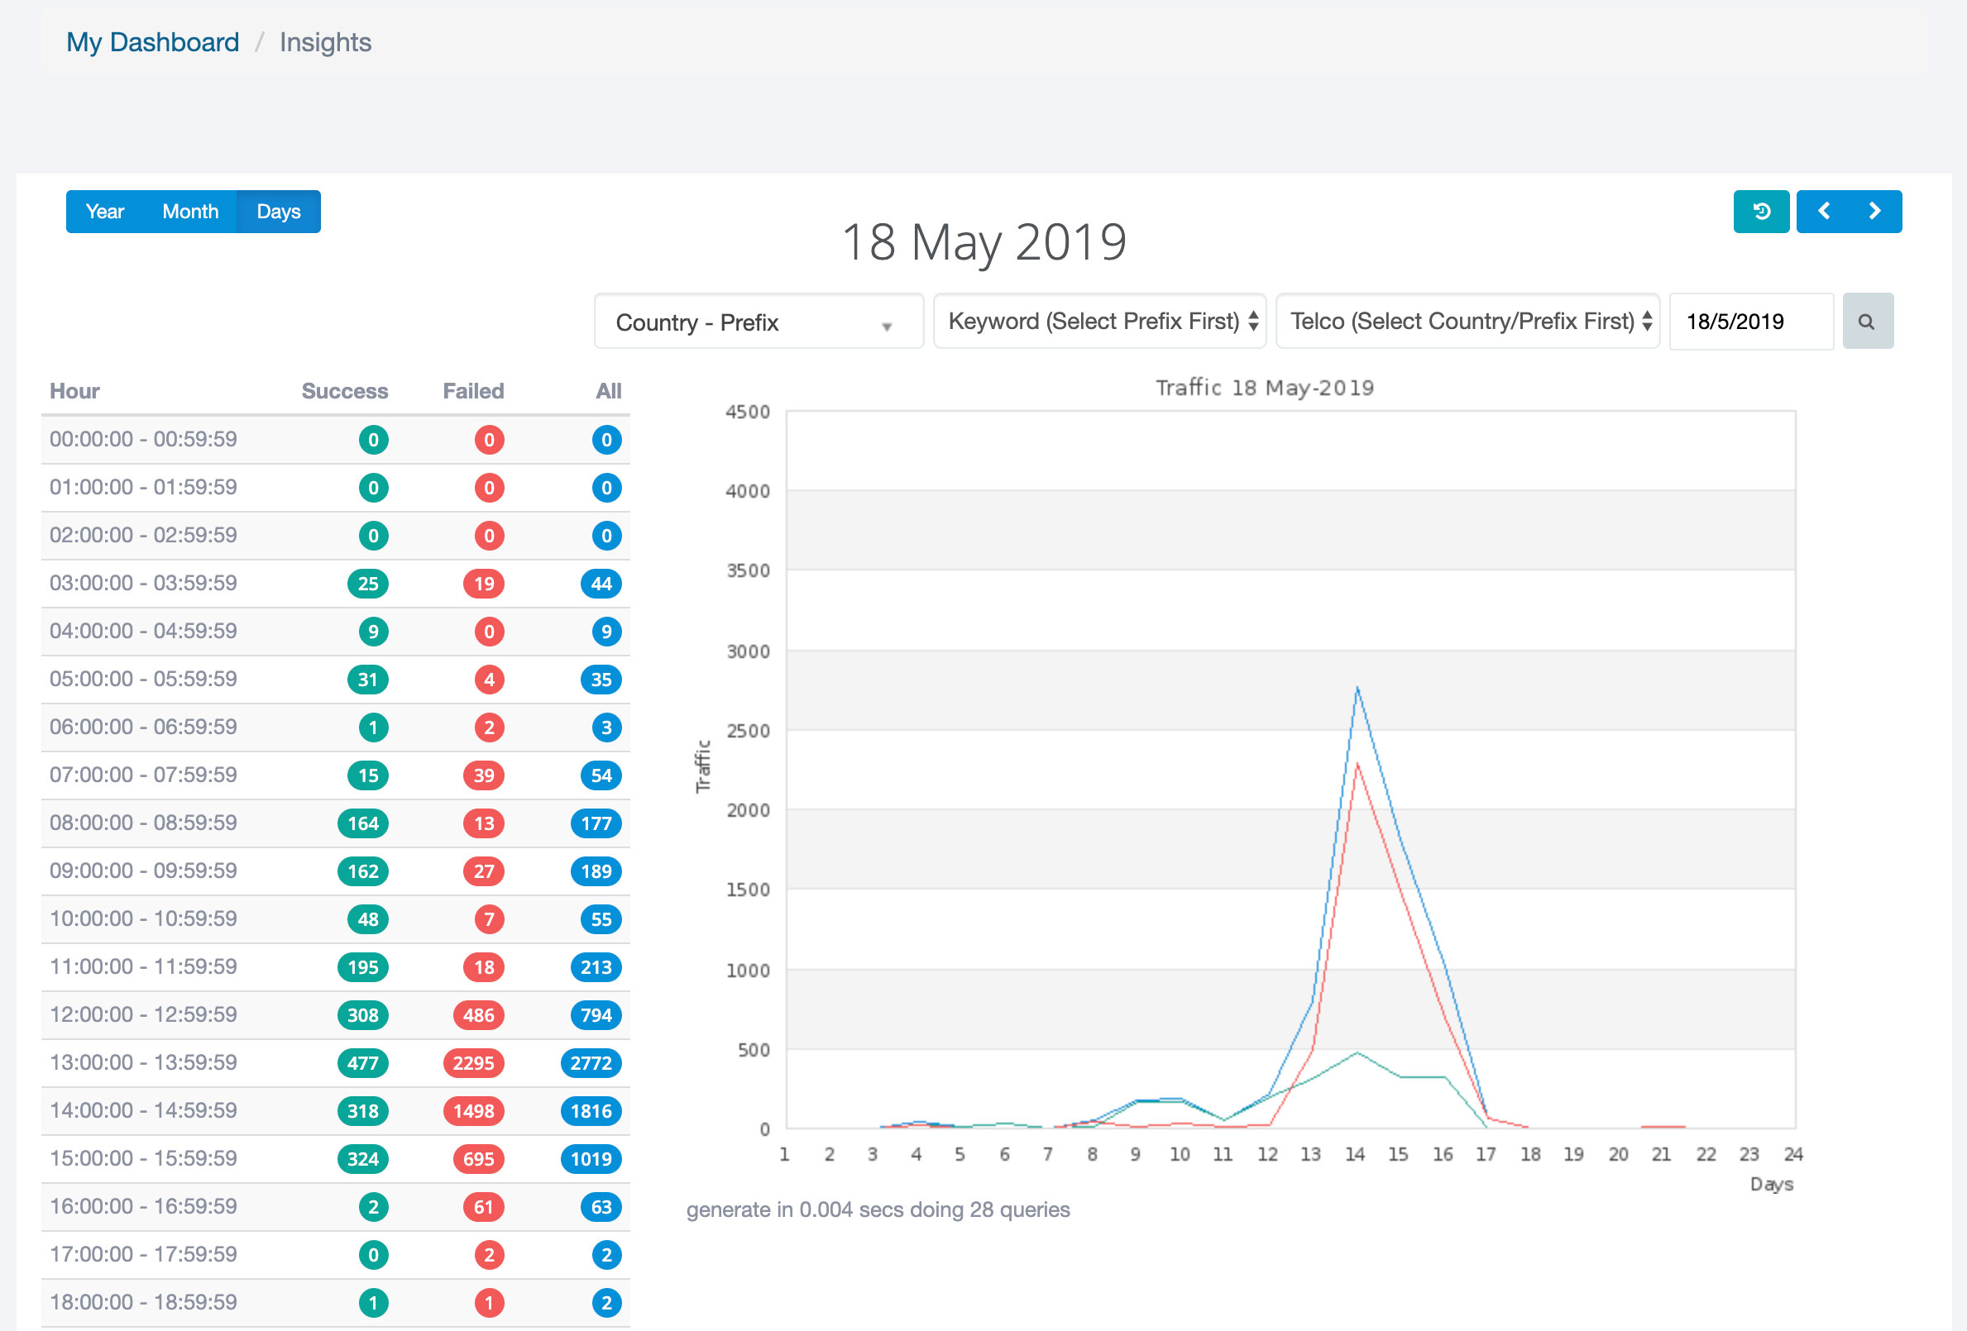This screenshot has width=1967, height=1331.
Task: Click the date field showing 18/5/2019
Action: tap(1751, 322)
